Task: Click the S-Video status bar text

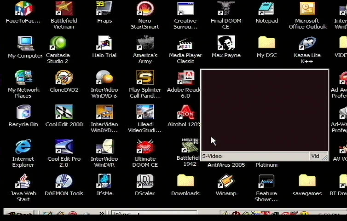Action: pos(212,156)
